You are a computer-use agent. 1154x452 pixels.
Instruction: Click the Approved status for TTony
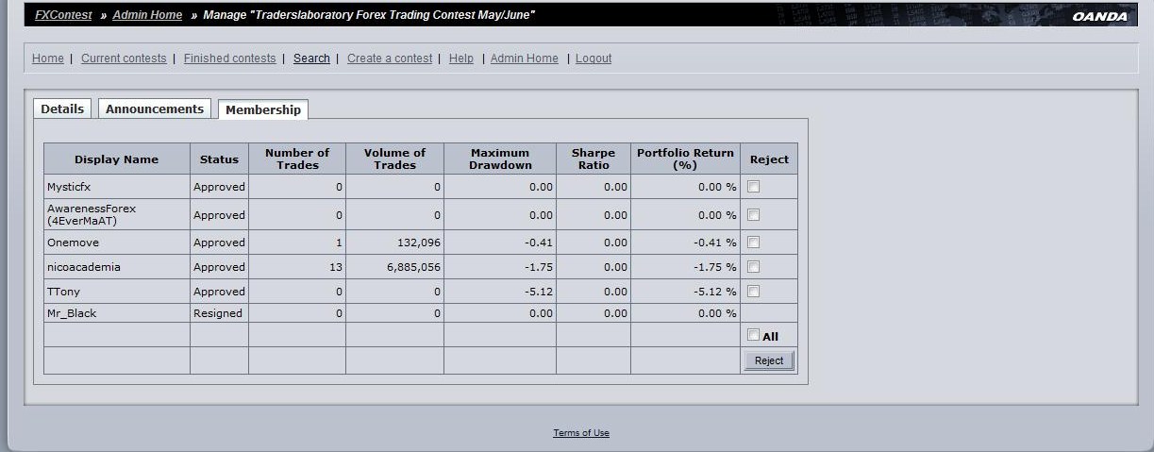[219, 292]
